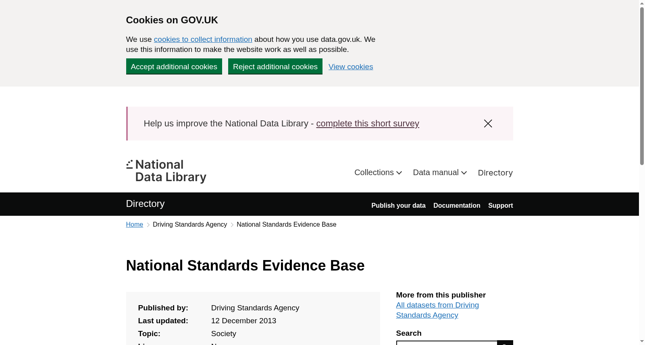
Task: Click the 12 December 2013 date value
Action: pyautogui.click(x=243, y=321)
